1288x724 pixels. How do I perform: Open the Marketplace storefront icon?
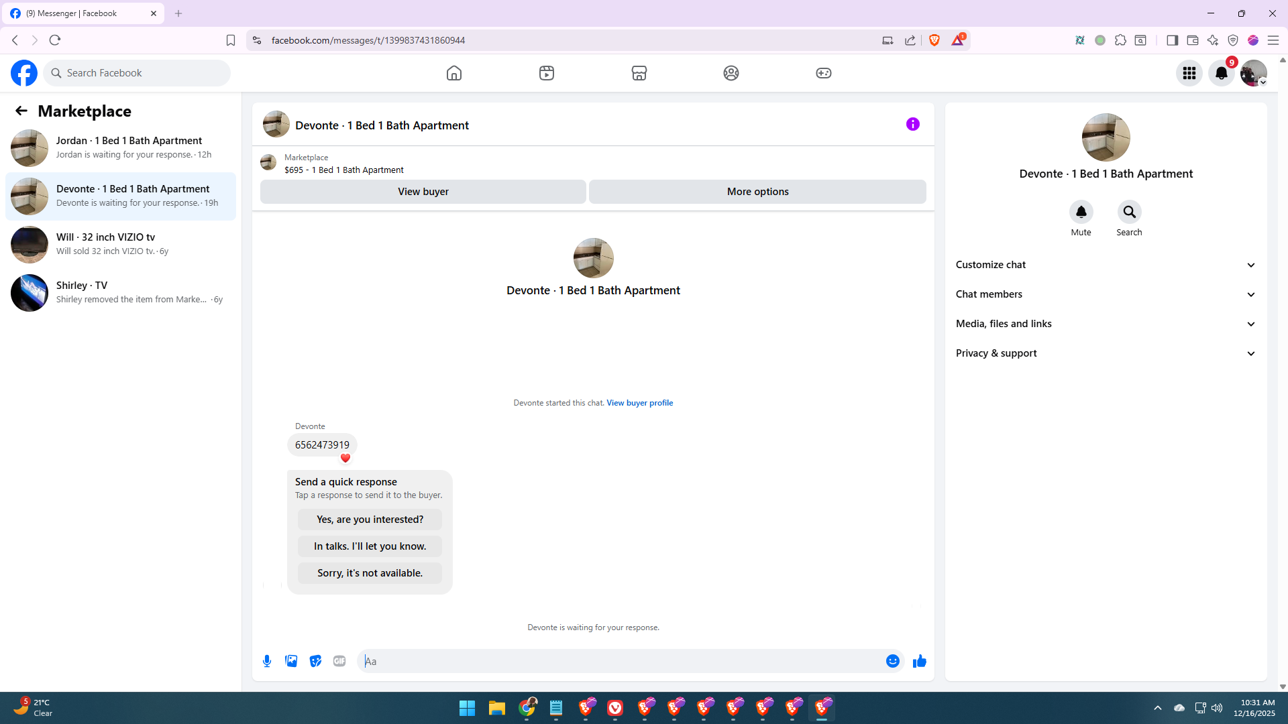[639, 73]
